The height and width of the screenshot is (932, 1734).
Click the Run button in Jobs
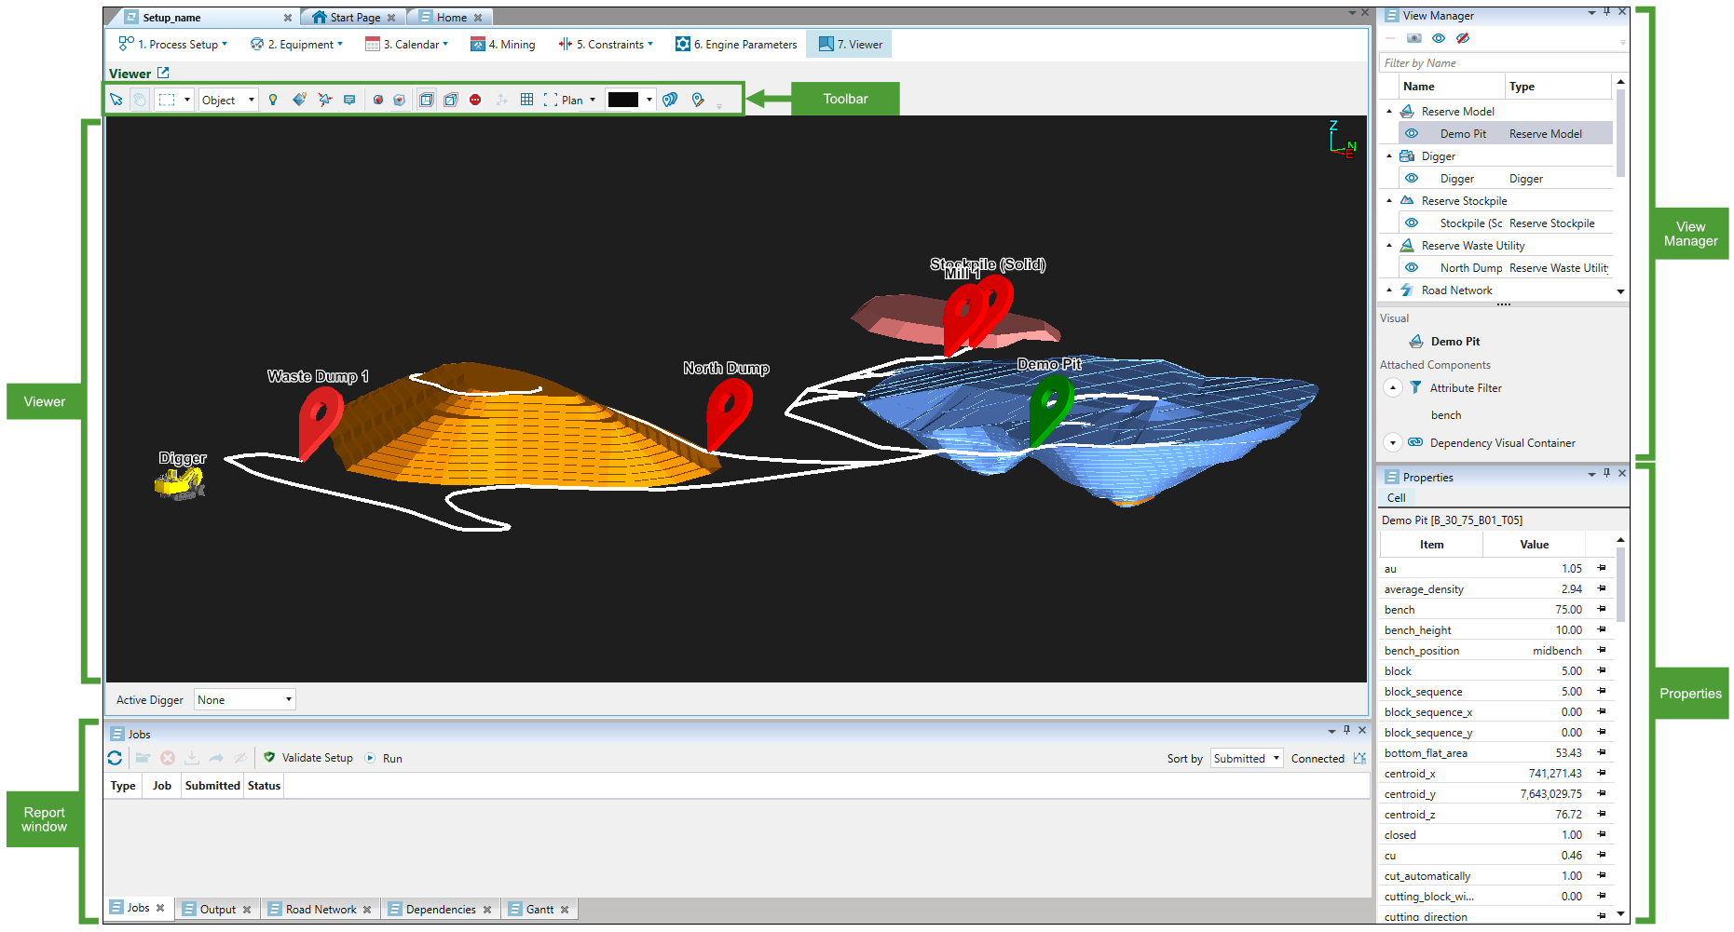(384, 758)
